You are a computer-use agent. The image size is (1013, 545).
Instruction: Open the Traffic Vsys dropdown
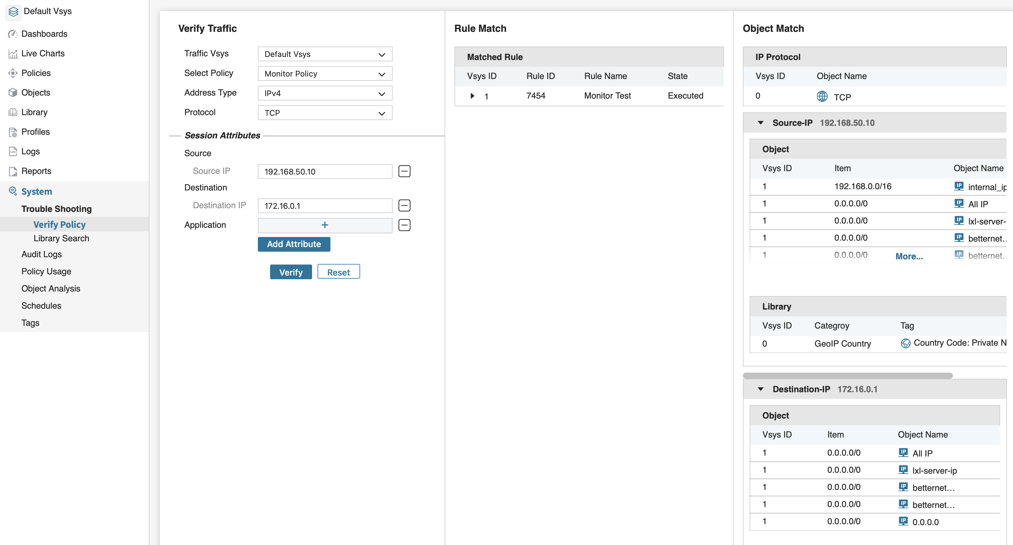[x=325, y=54]
